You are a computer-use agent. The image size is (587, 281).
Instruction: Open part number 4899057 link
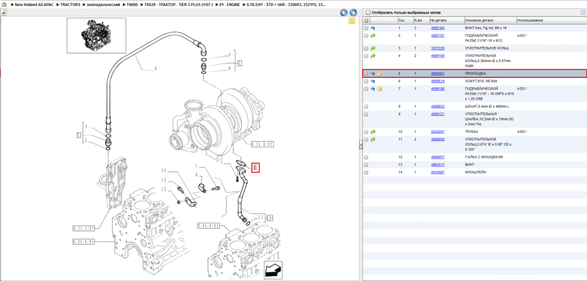438,157
